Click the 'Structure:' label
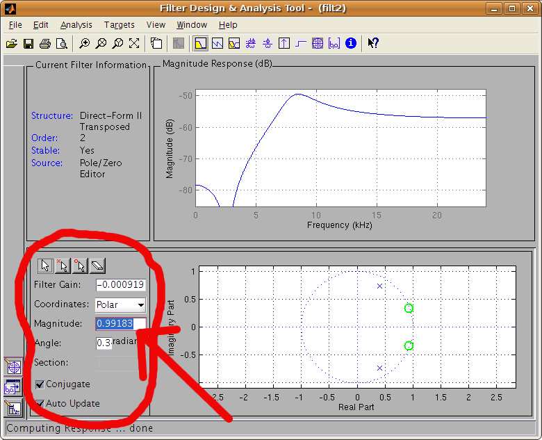Image resolution: width=542 pixels, height=440 pixels. point(52,115)
